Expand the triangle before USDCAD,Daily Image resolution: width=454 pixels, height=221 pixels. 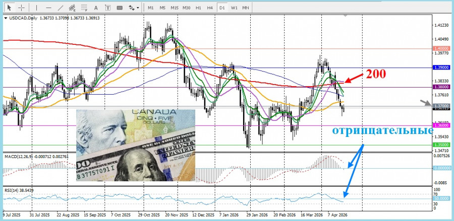[6, 18]
